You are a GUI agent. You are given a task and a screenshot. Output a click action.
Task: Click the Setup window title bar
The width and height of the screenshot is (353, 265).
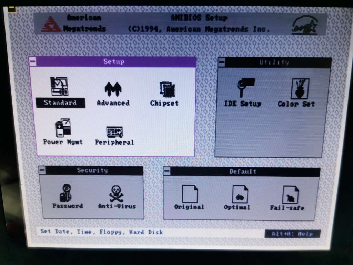pos(114,62)
